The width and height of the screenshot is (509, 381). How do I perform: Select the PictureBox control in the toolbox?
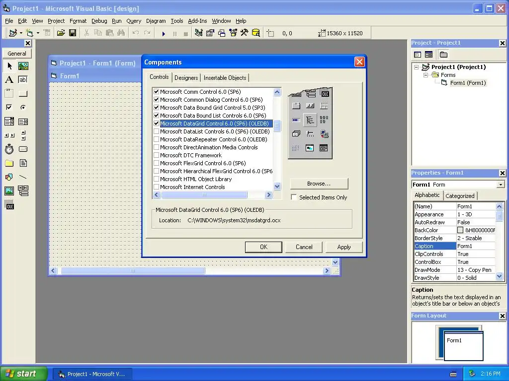coord(23,66)
